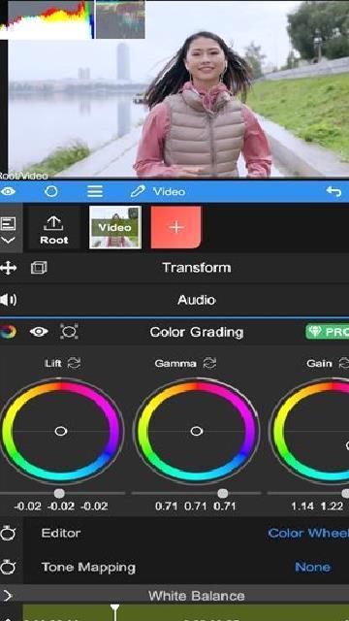Open the hamburger menu in blue toolbar
Screen dimensions: 349x621
[95, 192]
